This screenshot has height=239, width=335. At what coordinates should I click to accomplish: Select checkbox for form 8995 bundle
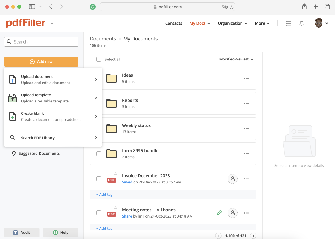[99, 154]
